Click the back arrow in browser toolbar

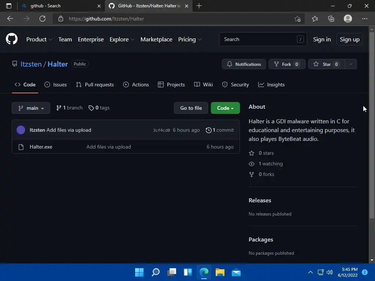[x=10, y=19]
